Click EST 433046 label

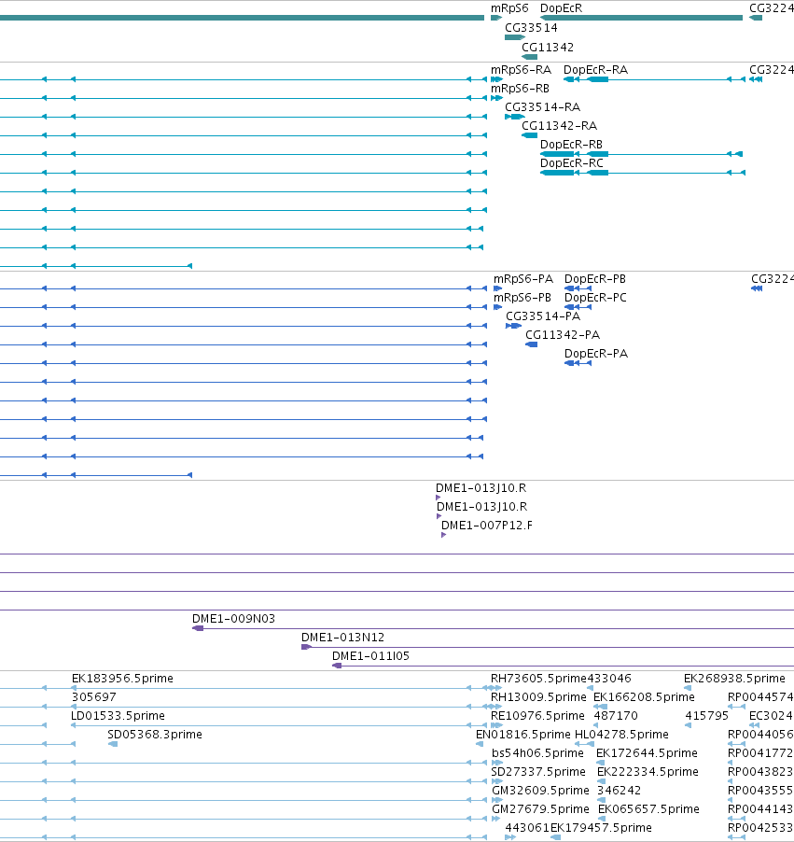pyautogui.click(x=609, y=679)
